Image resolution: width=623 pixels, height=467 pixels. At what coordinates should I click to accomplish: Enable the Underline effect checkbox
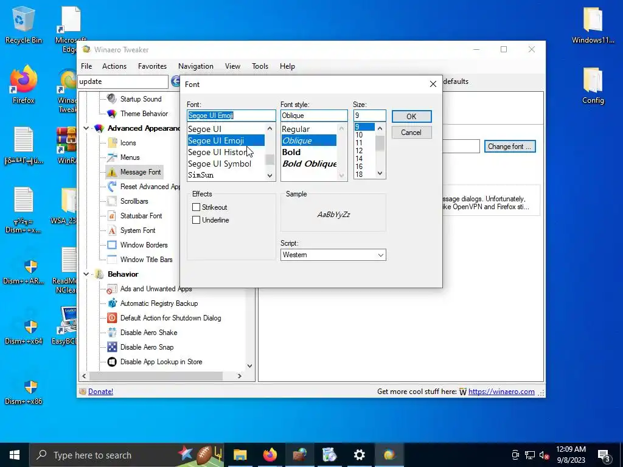pos(196,220)
